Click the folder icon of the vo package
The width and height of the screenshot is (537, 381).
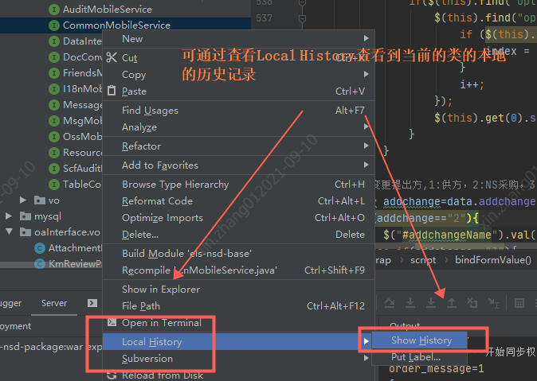click(40, 200)
